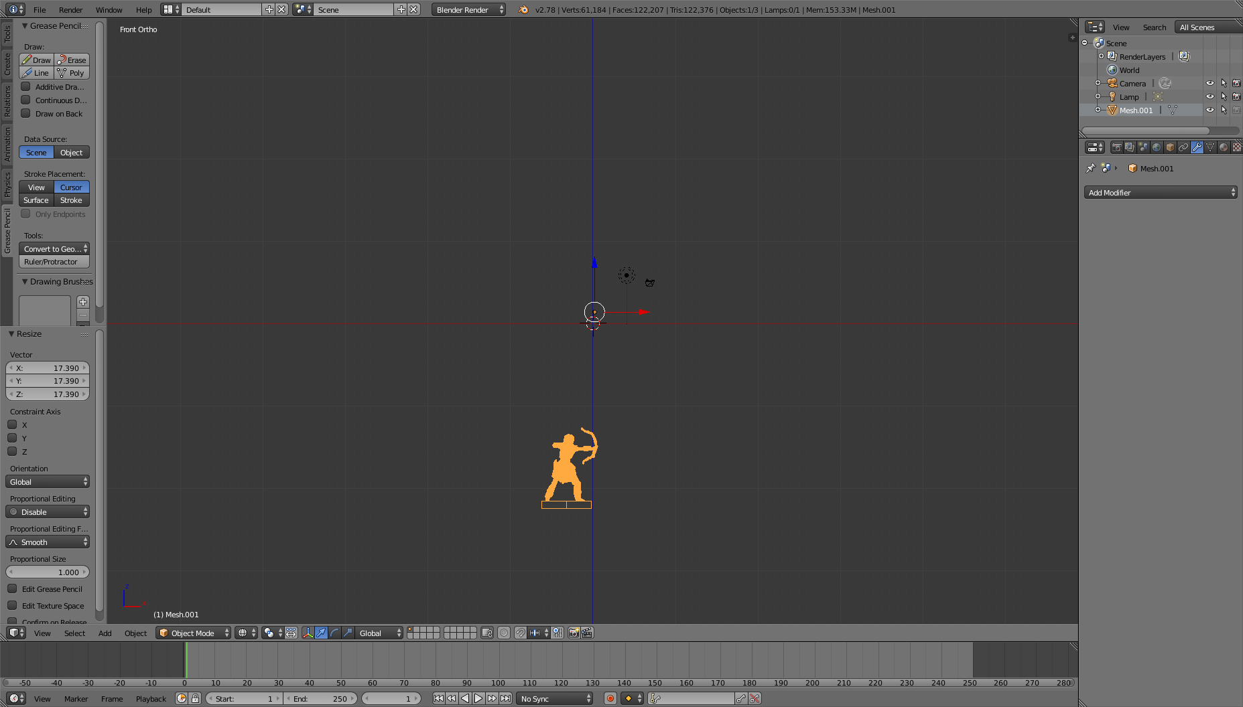The image size is (1243, 707).
Task: Enable the Additive Drawing checkbox
Action: click(25, 86)
